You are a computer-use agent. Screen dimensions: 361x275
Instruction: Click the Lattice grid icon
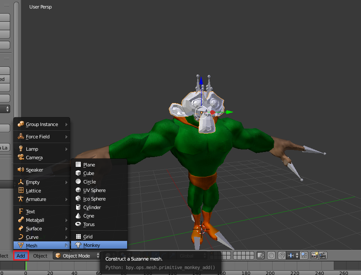tap(21, 190)
